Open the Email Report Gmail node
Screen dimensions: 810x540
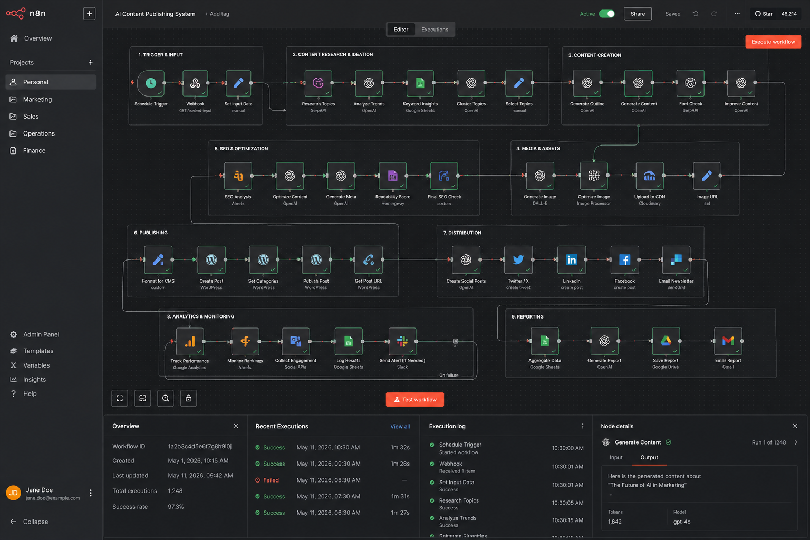pyautogui.click(x=728, y=341)
